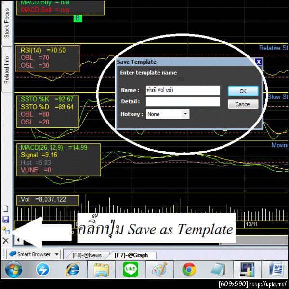The image size is (289, 289).
Task: Click the floppy disk save icon
Action: click(6, 220)
